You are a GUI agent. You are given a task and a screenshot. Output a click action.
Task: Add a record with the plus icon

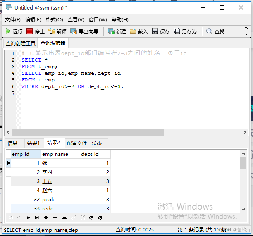[x=46, y=218]
